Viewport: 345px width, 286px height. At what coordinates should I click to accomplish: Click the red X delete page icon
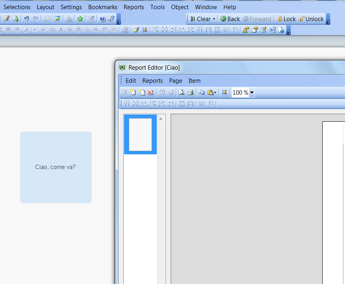pos(150,92)
